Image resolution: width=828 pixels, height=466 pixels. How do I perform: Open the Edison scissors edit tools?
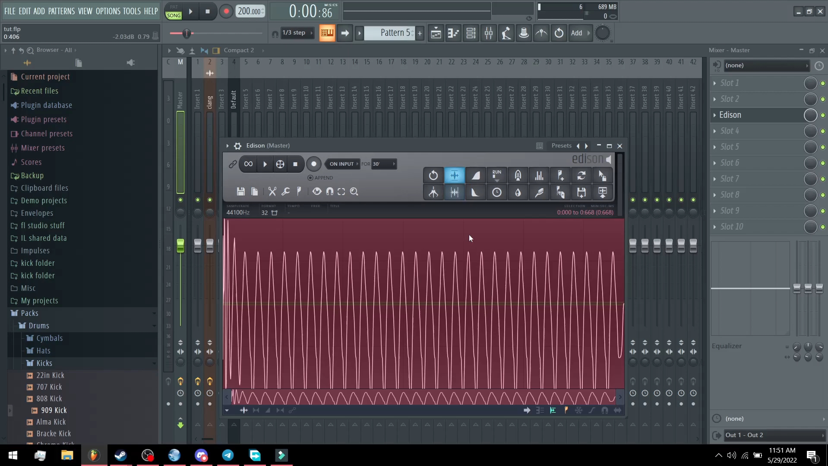272,192
